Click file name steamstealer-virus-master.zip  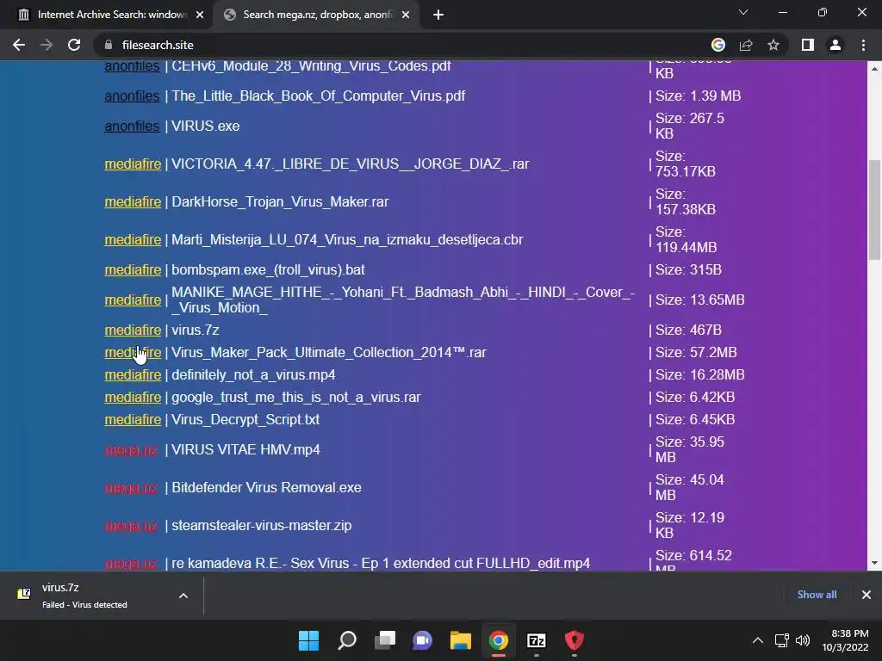[262, 526]
